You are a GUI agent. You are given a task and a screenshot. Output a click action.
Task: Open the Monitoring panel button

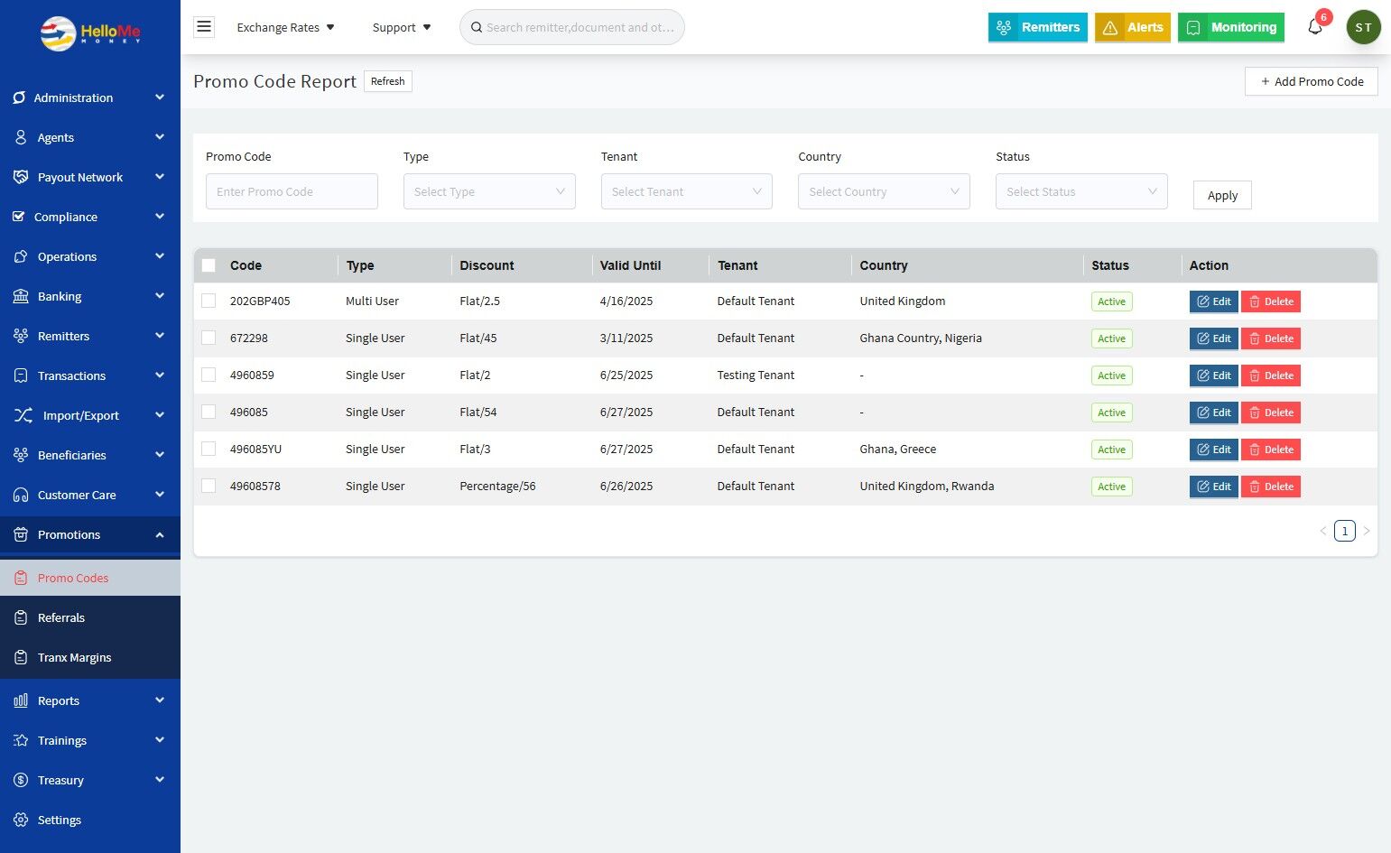click(x=1231, y=27)
